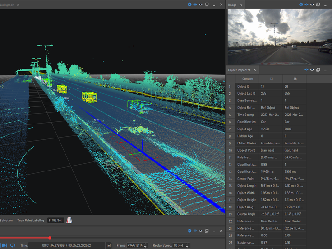This screenshot has height=249, width=332.
Task: Float the Nodegraph panel with the stacked-windows icon
Action: pos(207,5)
